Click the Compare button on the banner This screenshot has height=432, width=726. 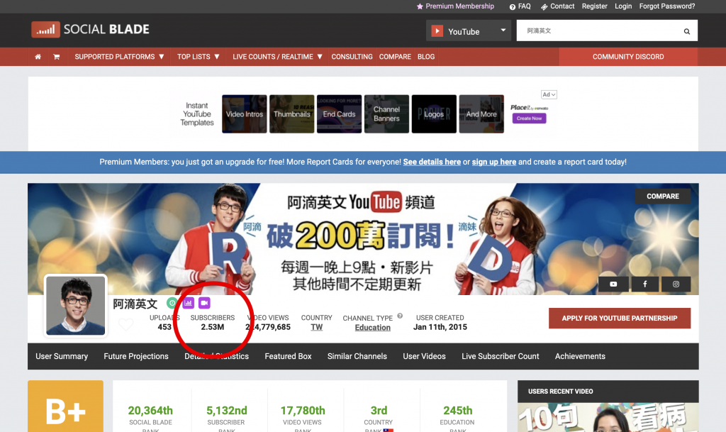tap(663, 196)
